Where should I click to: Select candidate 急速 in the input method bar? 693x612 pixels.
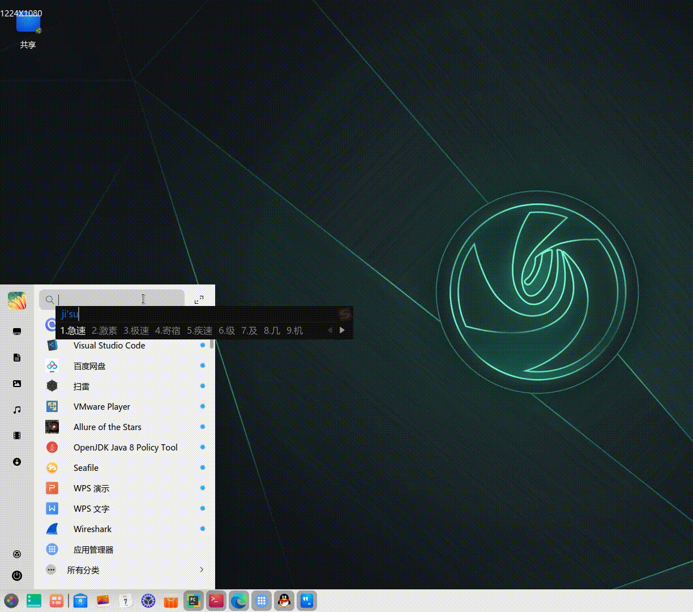pos(73,331)
